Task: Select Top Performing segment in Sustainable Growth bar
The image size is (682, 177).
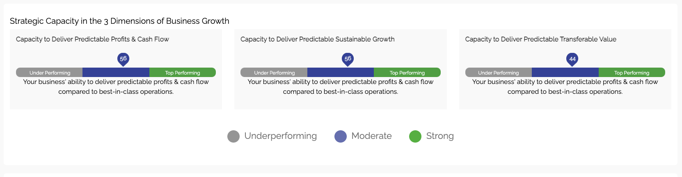Action: [407, 73]
